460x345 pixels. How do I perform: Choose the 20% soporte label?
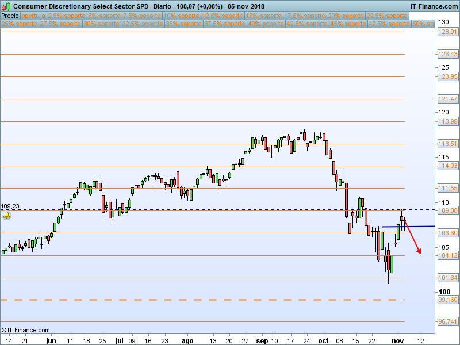pos(346,16)
